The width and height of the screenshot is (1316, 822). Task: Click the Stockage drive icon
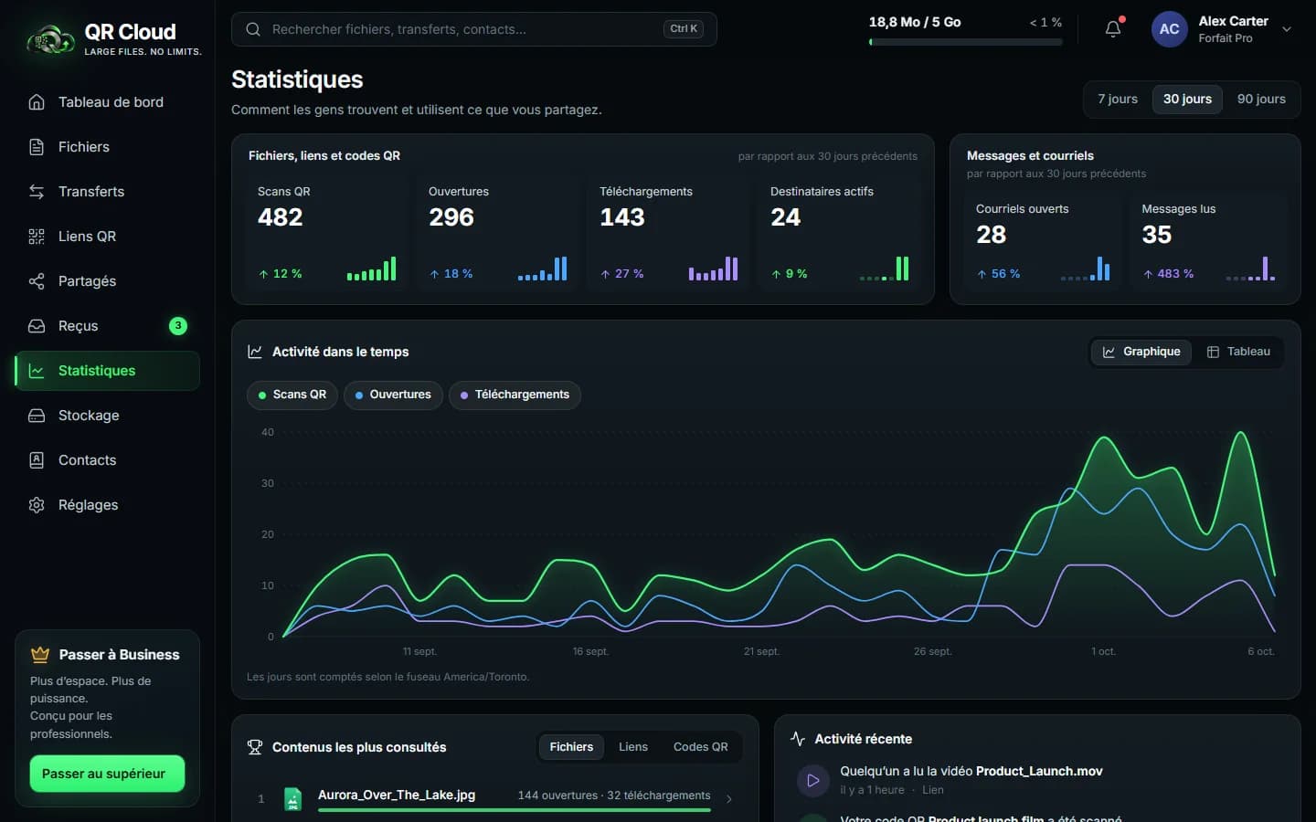[37, 416]
